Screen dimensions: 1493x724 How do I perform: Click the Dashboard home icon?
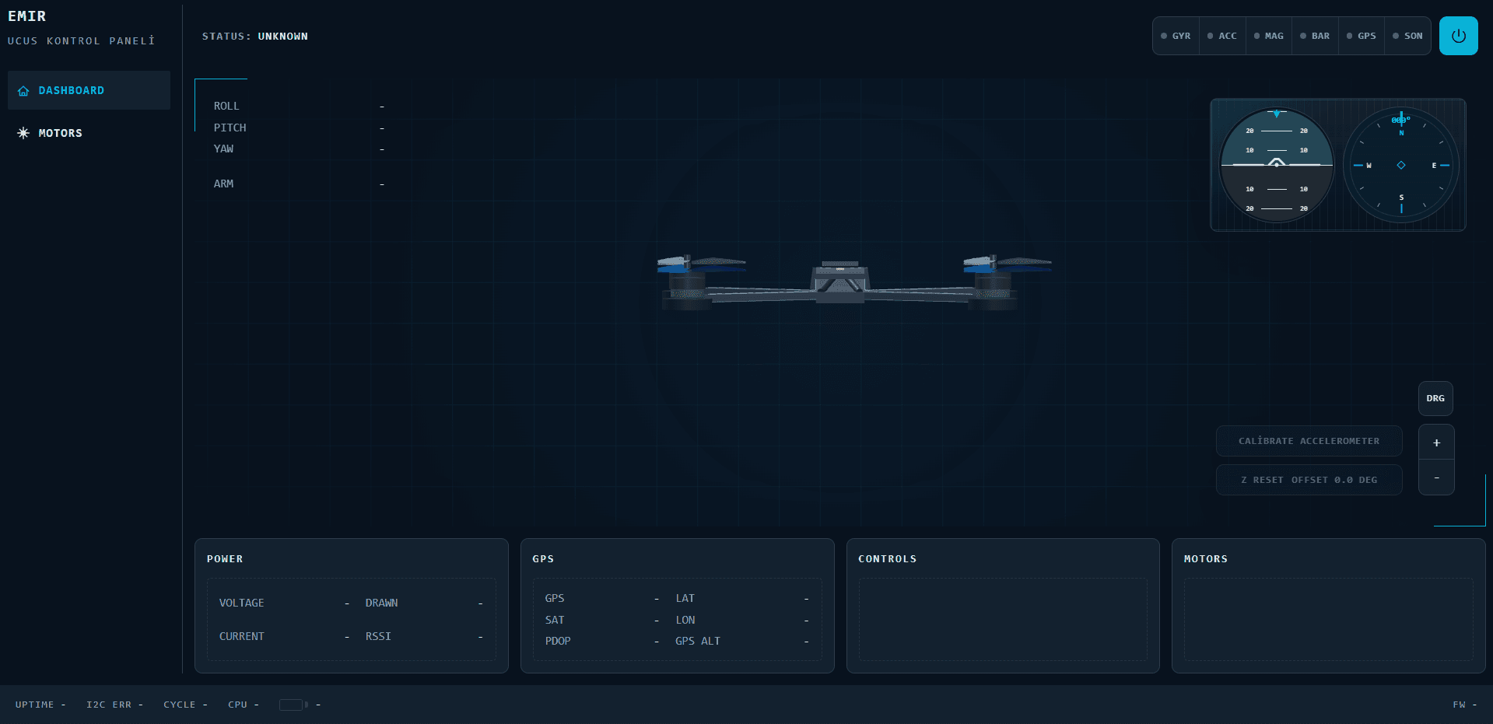point(23,91)
